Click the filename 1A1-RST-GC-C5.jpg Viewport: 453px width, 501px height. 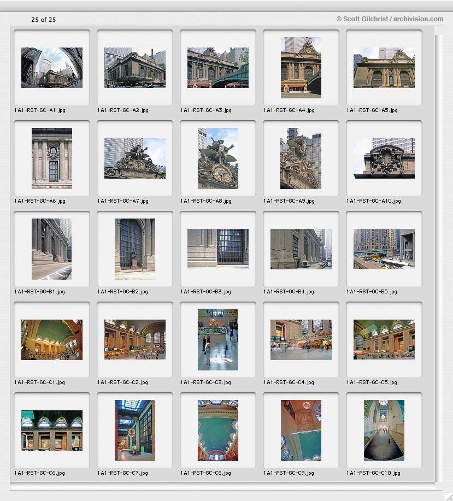click(x=372, y=382)
